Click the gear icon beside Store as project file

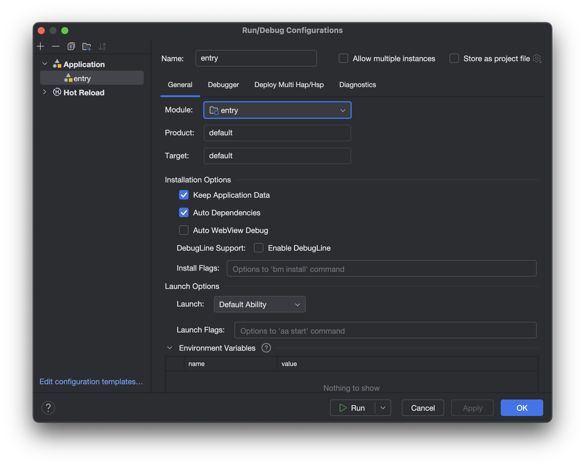(x=537, y=59)
